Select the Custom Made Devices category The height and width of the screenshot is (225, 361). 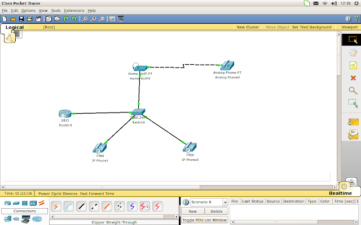click(25, 219)
